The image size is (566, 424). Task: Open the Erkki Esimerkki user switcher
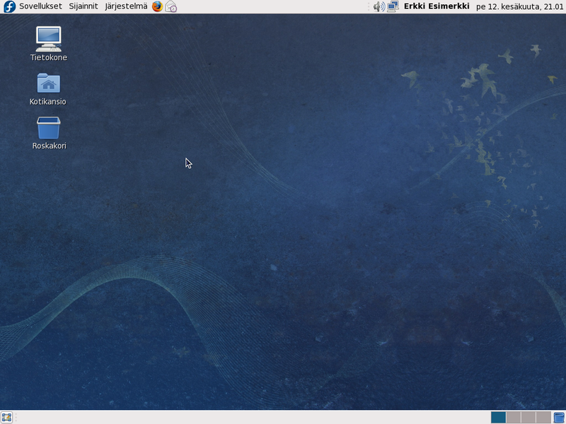tap(437, 6)
